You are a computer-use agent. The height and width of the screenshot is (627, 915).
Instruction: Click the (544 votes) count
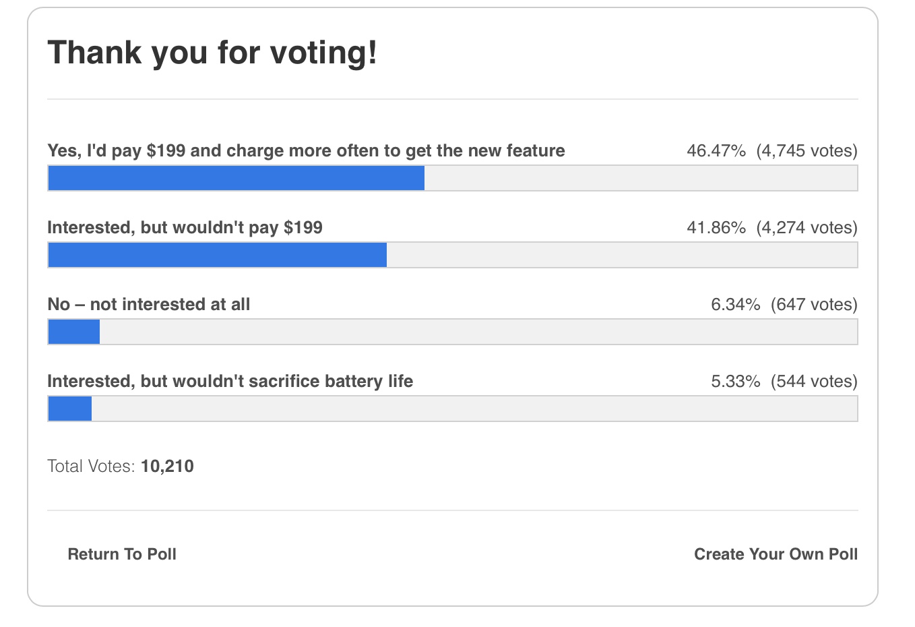click(814, 381)
